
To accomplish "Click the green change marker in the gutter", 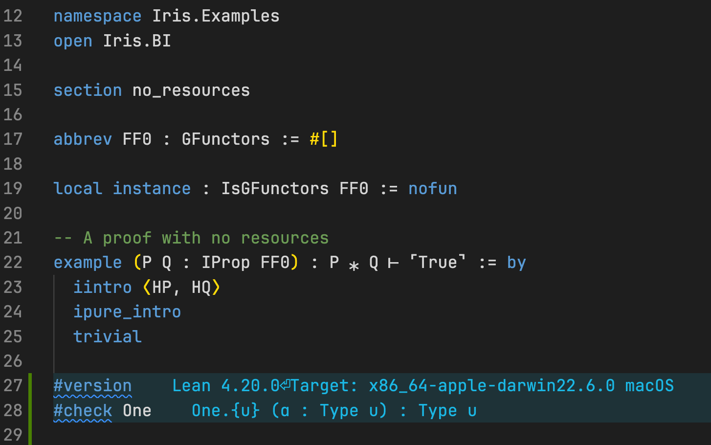I will tap(30, 408).
